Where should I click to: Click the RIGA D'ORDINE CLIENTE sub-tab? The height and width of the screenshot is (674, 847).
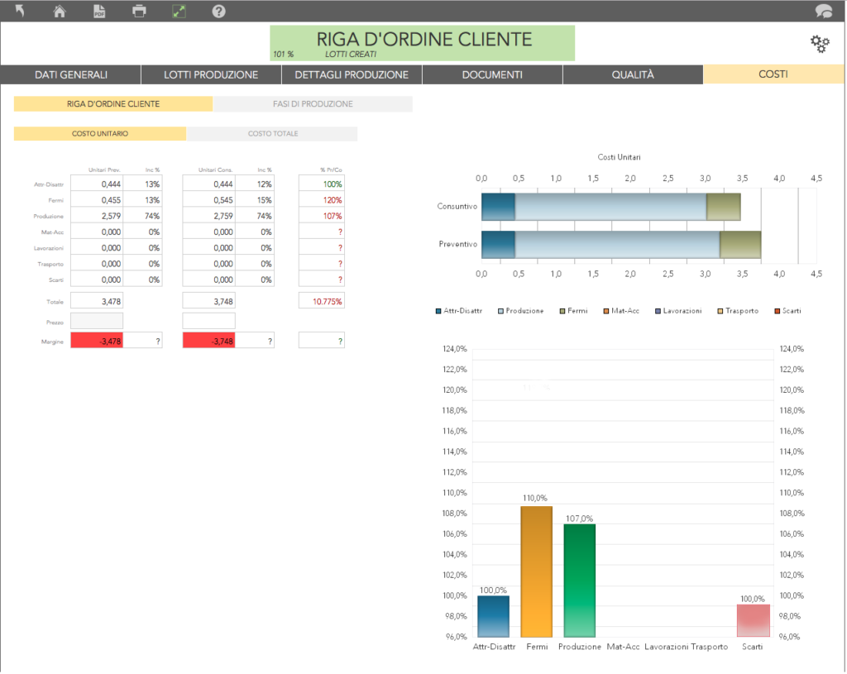tap(113, 104)
